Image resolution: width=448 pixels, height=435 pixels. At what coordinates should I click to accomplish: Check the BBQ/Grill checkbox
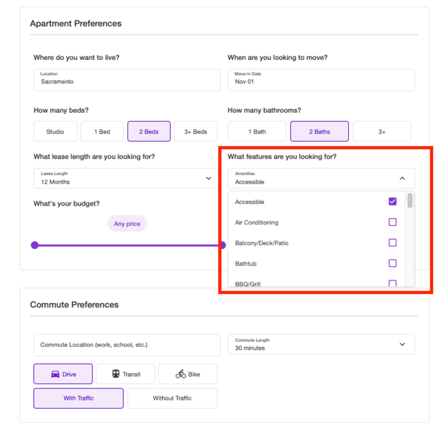coord(393,283)
